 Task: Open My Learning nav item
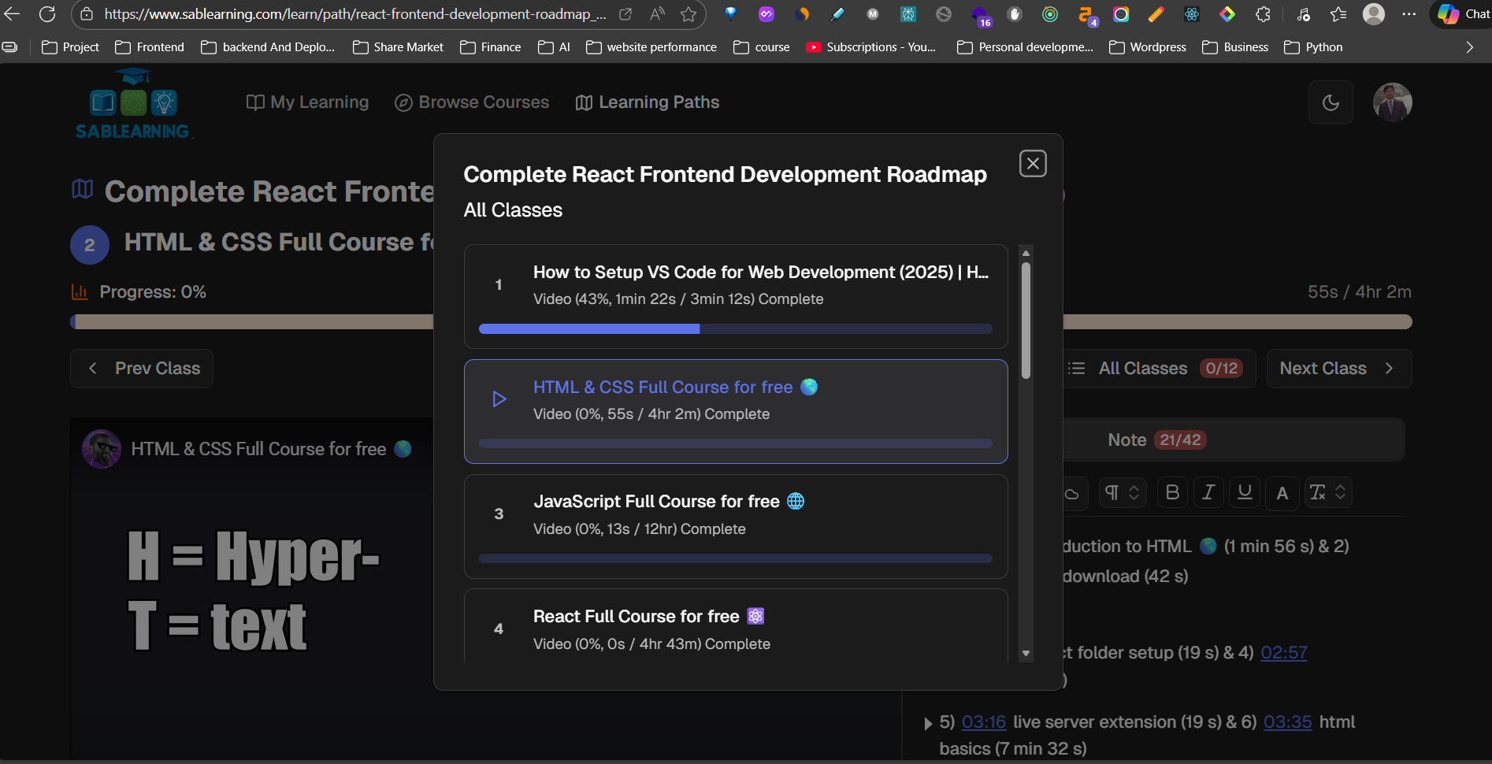[x=307, y=102]
